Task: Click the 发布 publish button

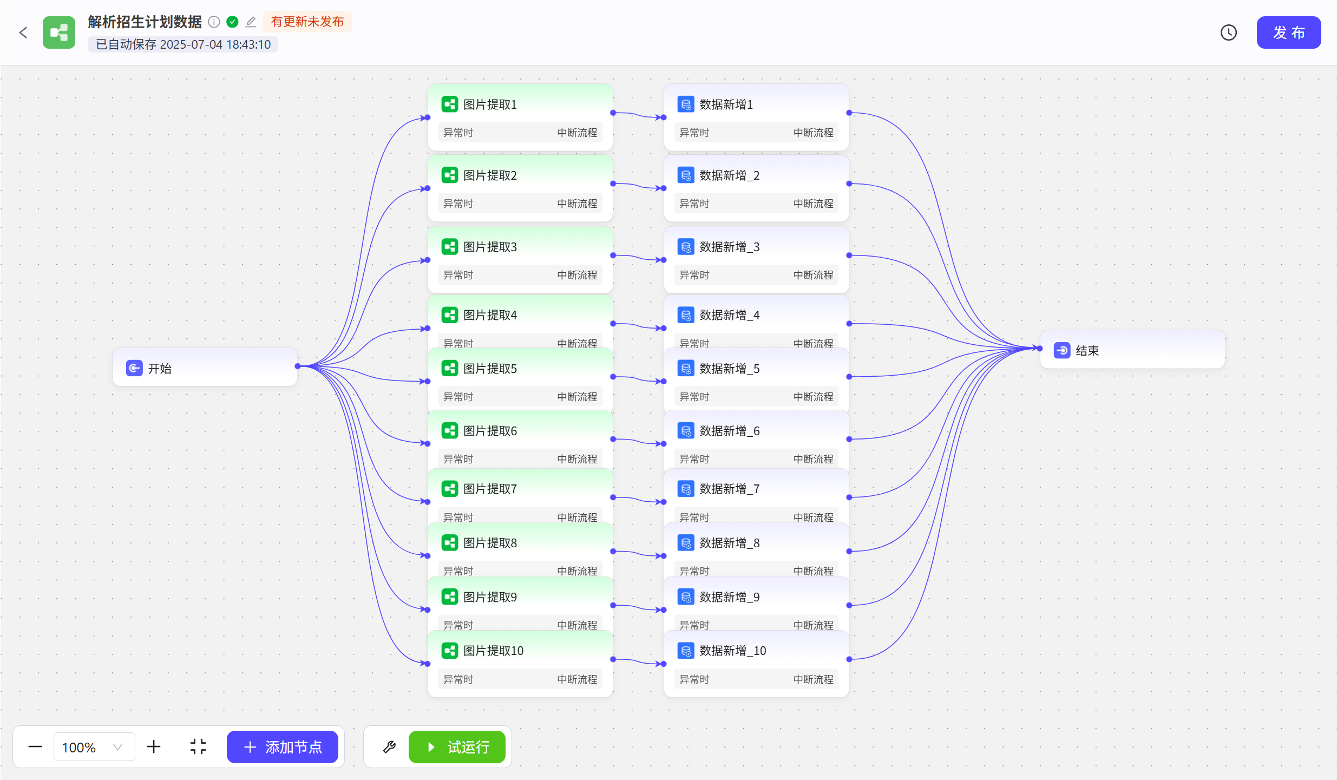Action: (x=1288, y=32)
